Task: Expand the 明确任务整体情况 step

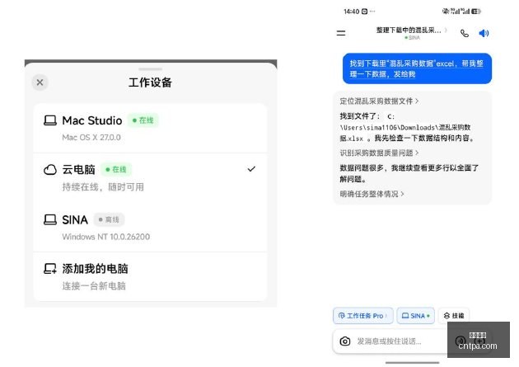Action: pyautogui.click(x=372, y=194)
